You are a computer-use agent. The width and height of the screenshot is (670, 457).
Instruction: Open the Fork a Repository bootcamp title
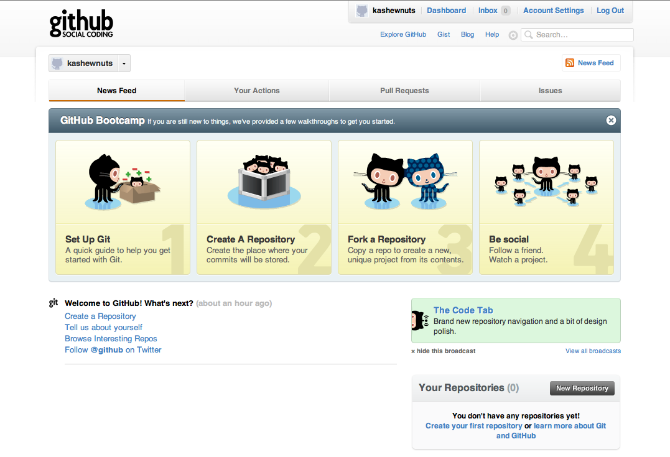(387, 239)
